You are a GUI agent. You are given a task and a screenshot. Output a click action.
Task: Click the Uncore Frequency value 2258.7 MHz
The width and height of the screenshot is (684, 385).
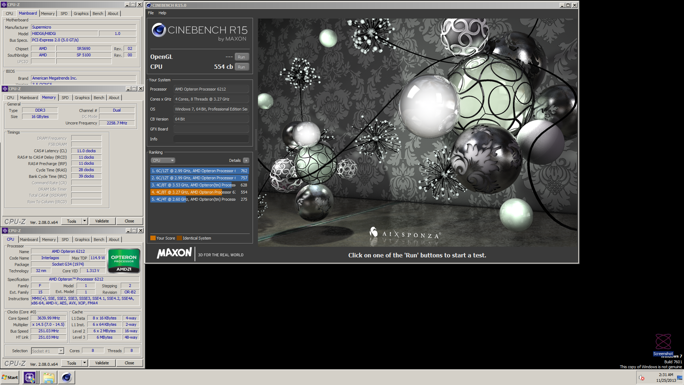[x=117, y=123]
